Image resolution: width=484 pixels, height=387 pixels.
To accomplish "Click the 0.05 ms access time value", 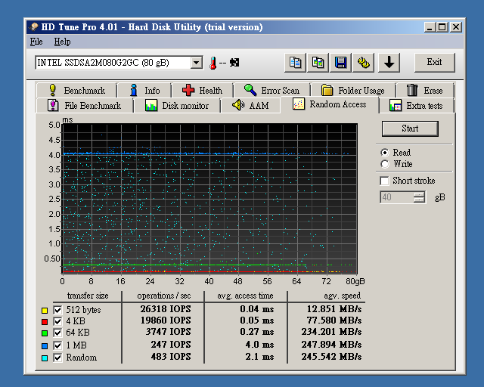I will point(257,320).
